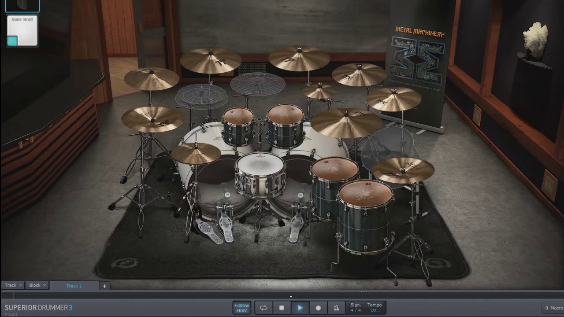
Task: Click the song position marker on timeline
Action: click(x=290, y=296)
